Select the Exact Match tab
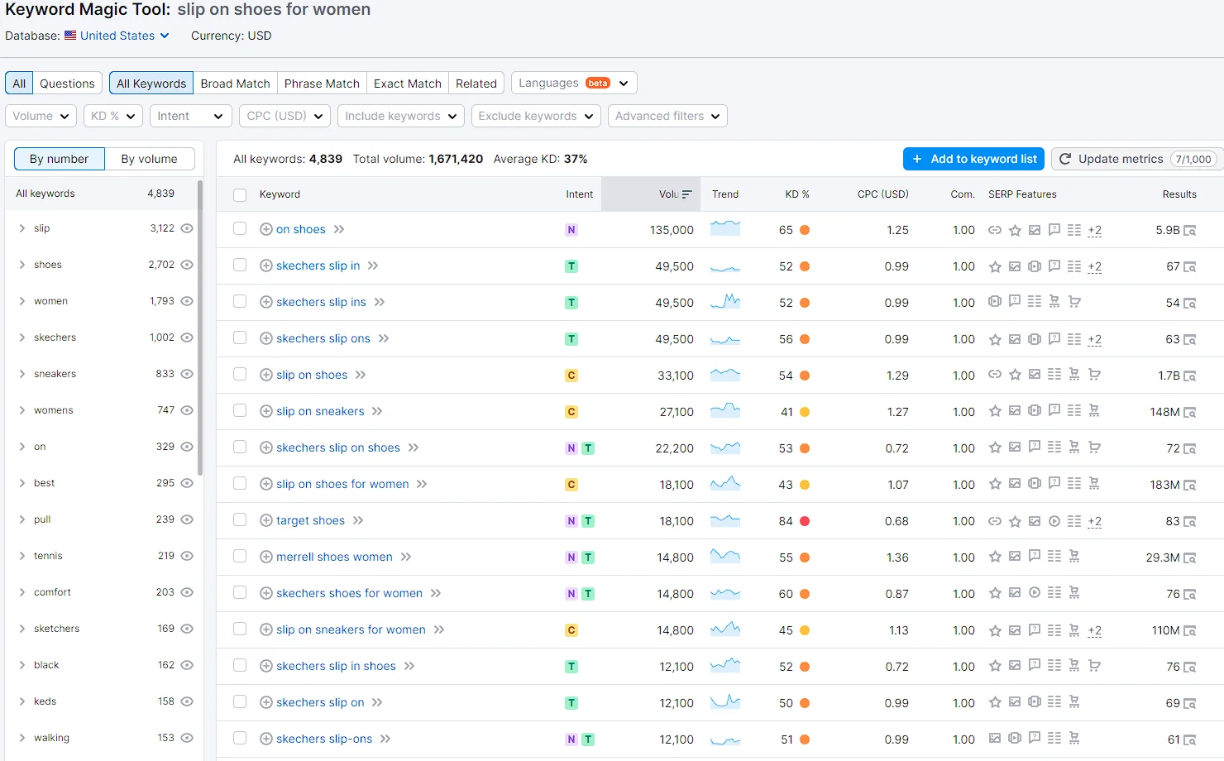The image size is (1224, 761). tap(408, 84)
